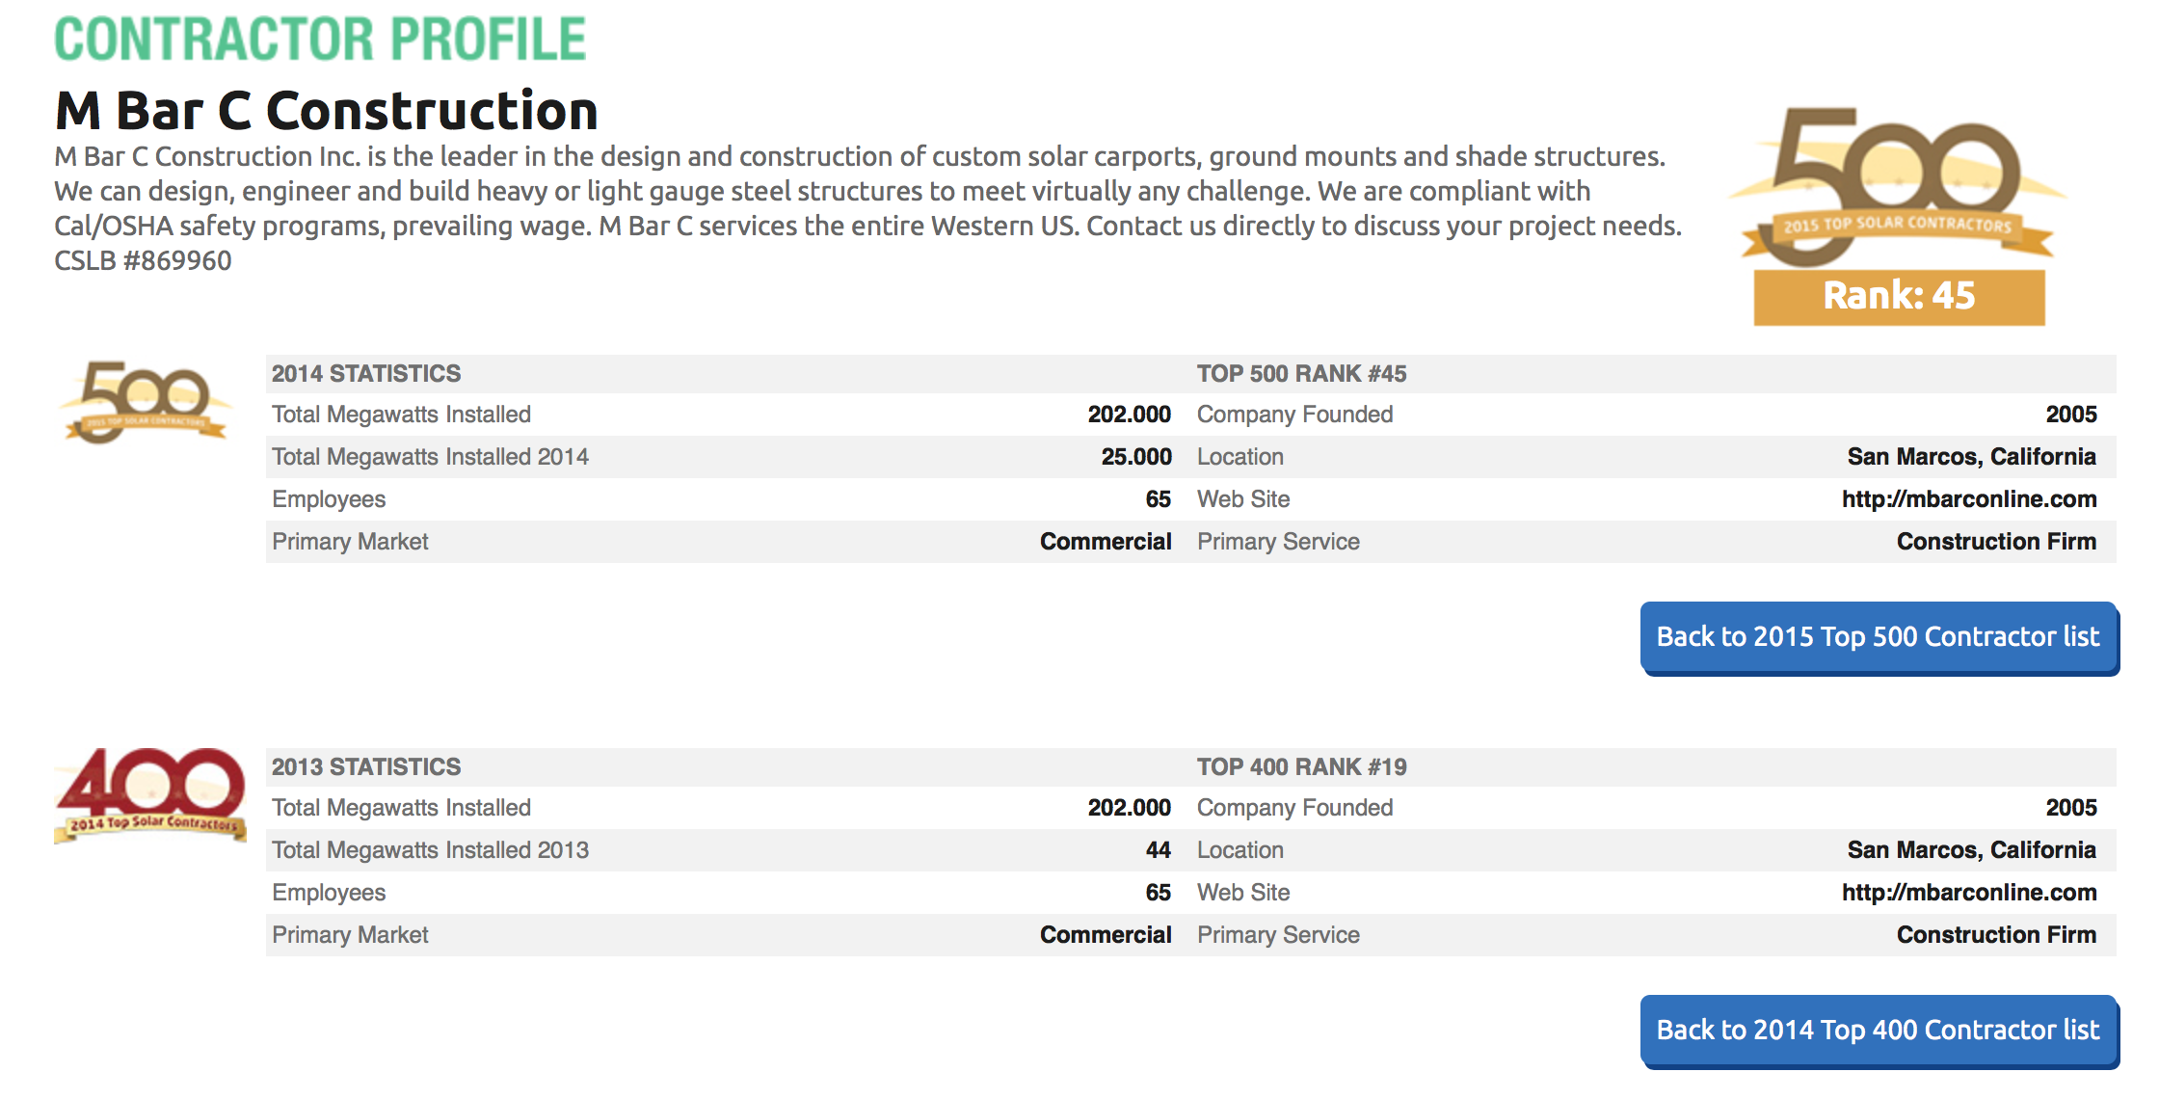The image size is (2159, 1099).
Task: Open mbarconline.com link in 2013 statistics table
Action: point(1968,893)
